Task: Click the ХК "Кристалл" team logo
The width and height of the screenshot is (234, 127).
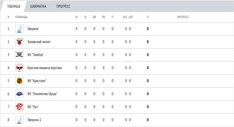Action: [19, 81]
